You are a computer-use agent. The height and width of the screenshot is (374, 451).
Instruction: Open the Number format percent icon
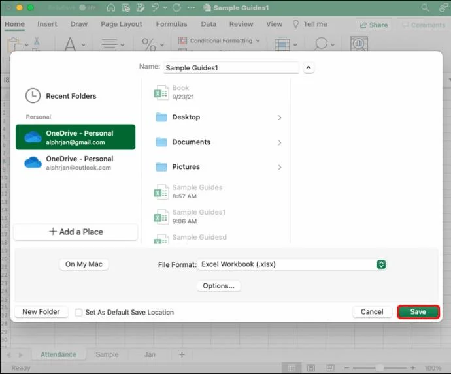149,44
